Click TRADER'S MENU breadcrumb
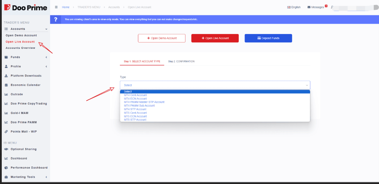This screenshot has height=184, width=379. [89, 7]
